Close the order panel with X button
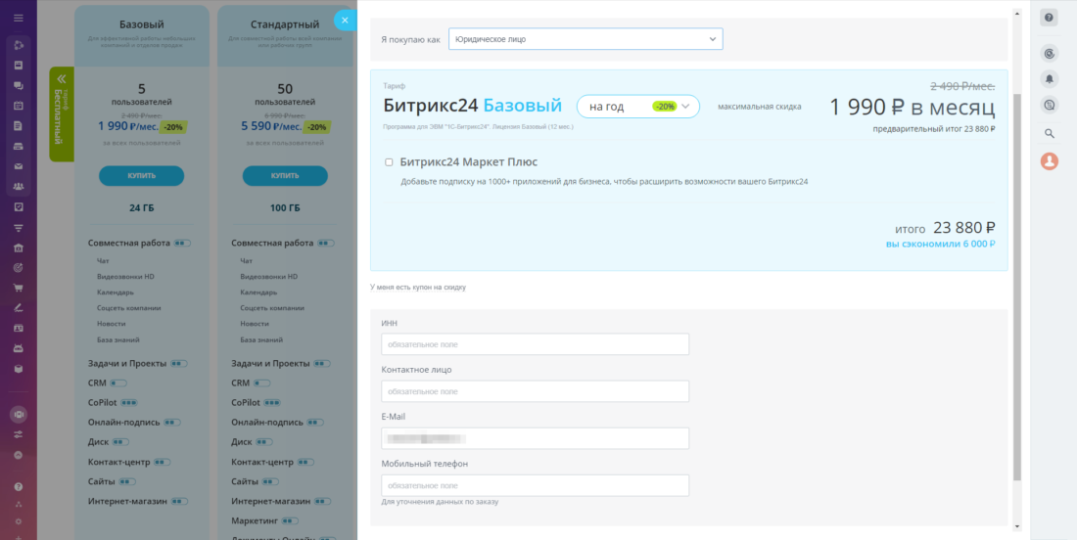Screen dimensions: 1077x540 [x=345, y=21]
